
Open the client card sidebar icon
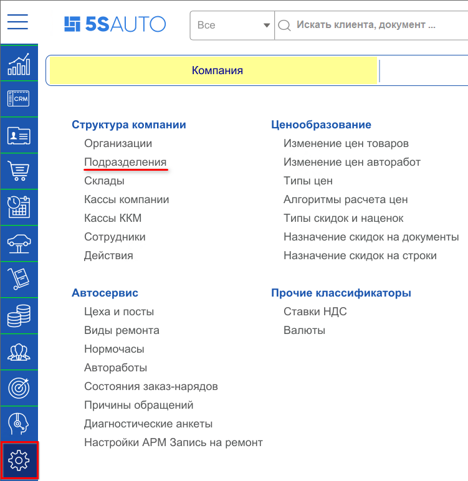coord(19,135)
